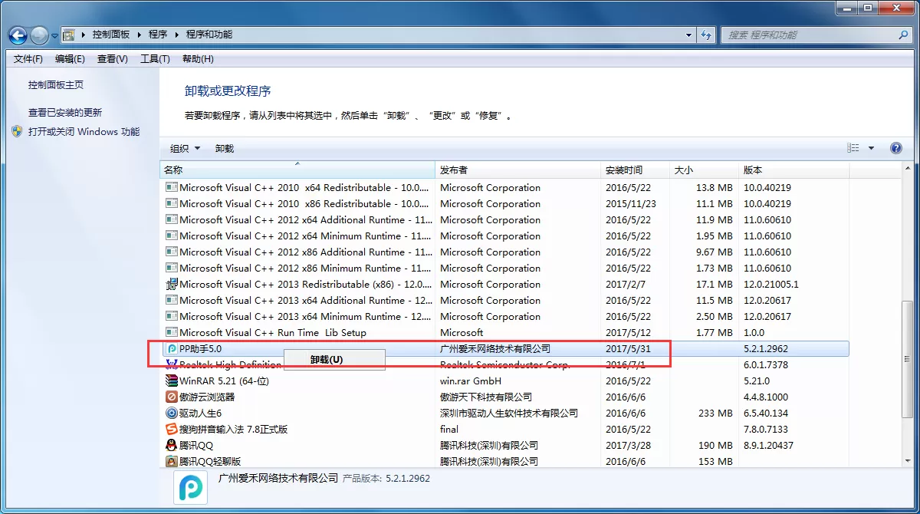Viewport: 920px width, 514px height.
Task: Sort by the 名称 column header
Action: point(297,170)
